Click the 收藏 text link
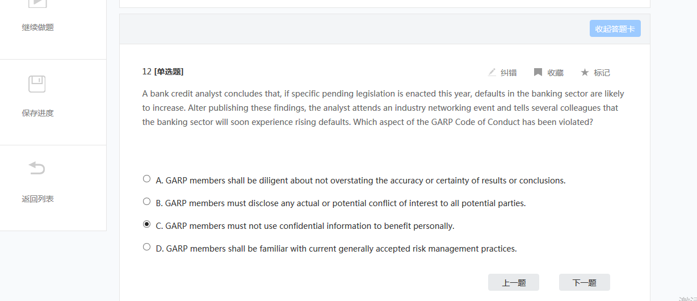 [555, 73]
